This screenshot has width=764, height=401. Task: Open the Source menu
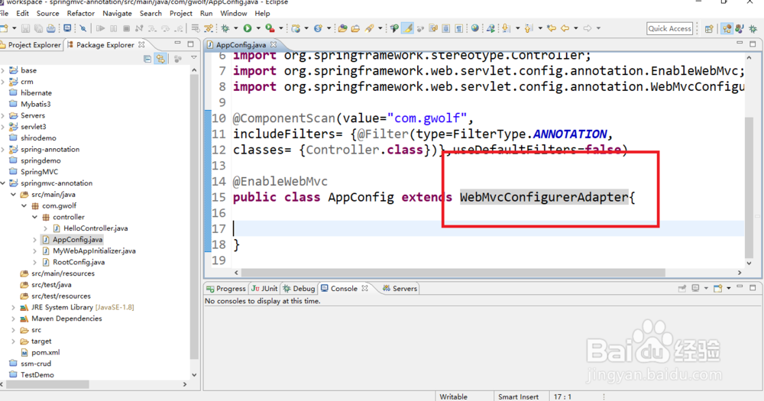point(47,13)
